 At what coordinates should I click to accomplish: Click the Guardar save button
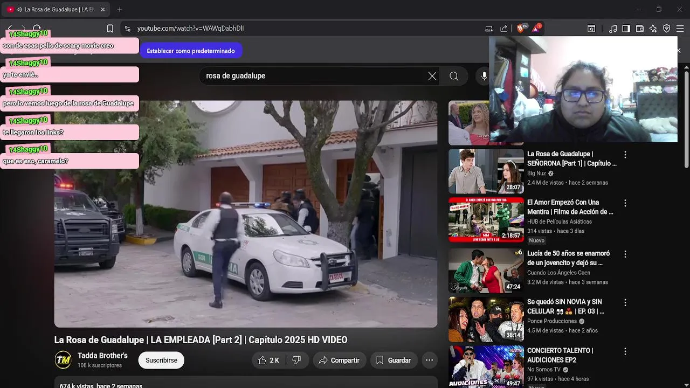pyautogui.click(x=393, y=360)
